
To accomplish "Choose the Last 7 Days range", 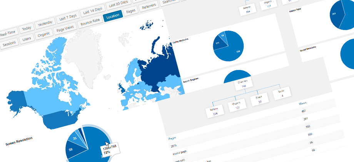I will (x=68, y=17).
